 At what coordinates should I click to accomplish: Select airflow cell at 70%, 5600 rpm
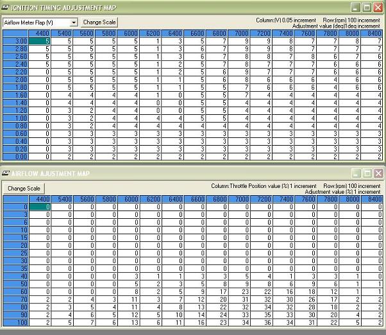84,300
